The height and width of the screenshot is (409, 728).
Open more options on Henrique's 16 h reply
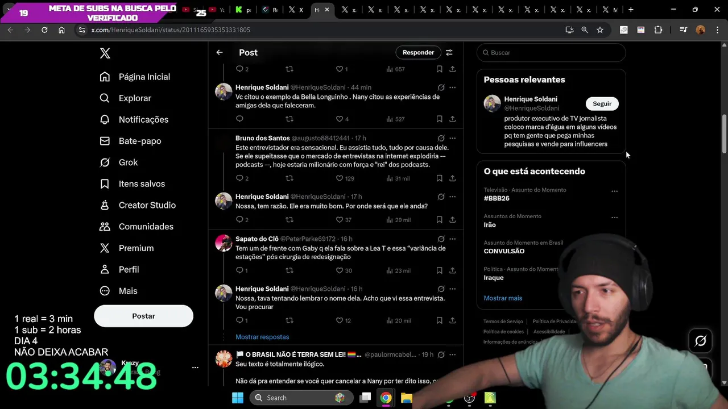(453, 289)
